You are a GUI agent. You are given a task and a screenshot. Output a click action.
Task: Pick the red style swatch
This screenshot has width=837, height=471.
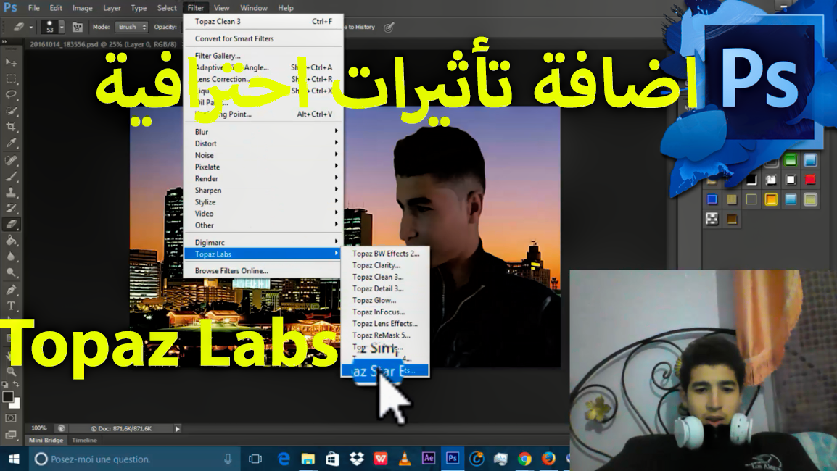(x=810, y=180)
